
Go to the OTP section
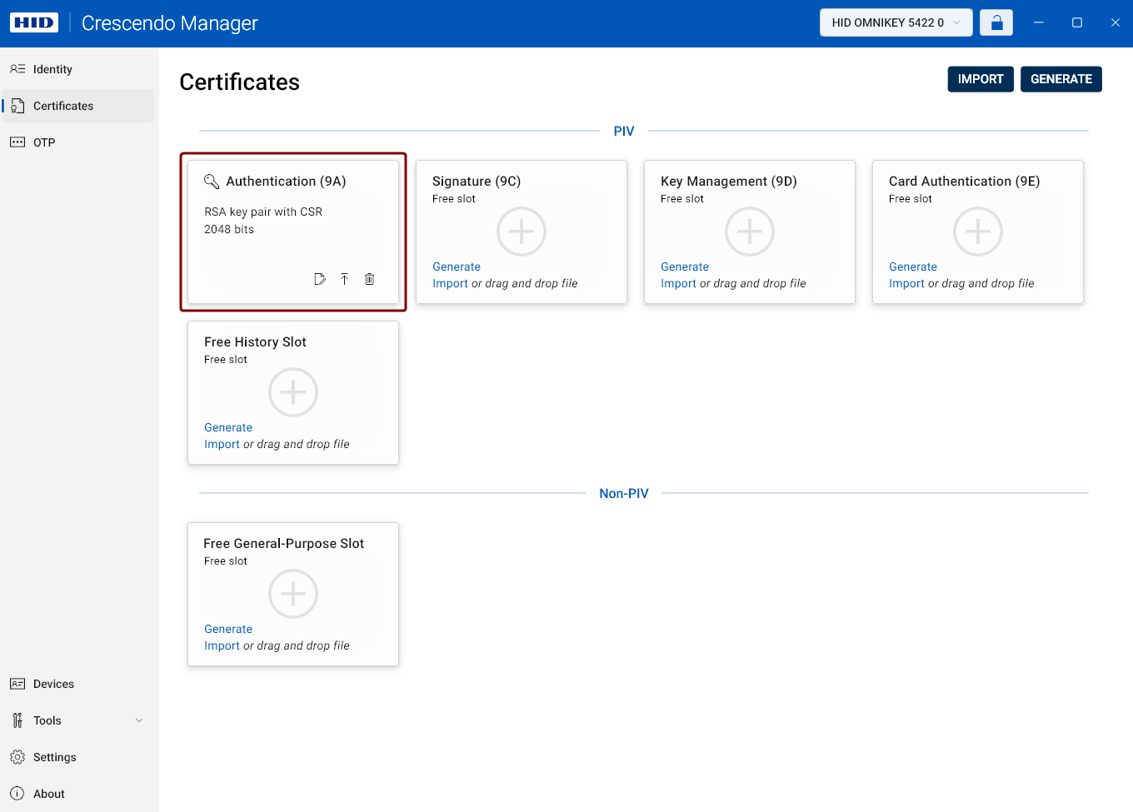(x=77, y=142)
